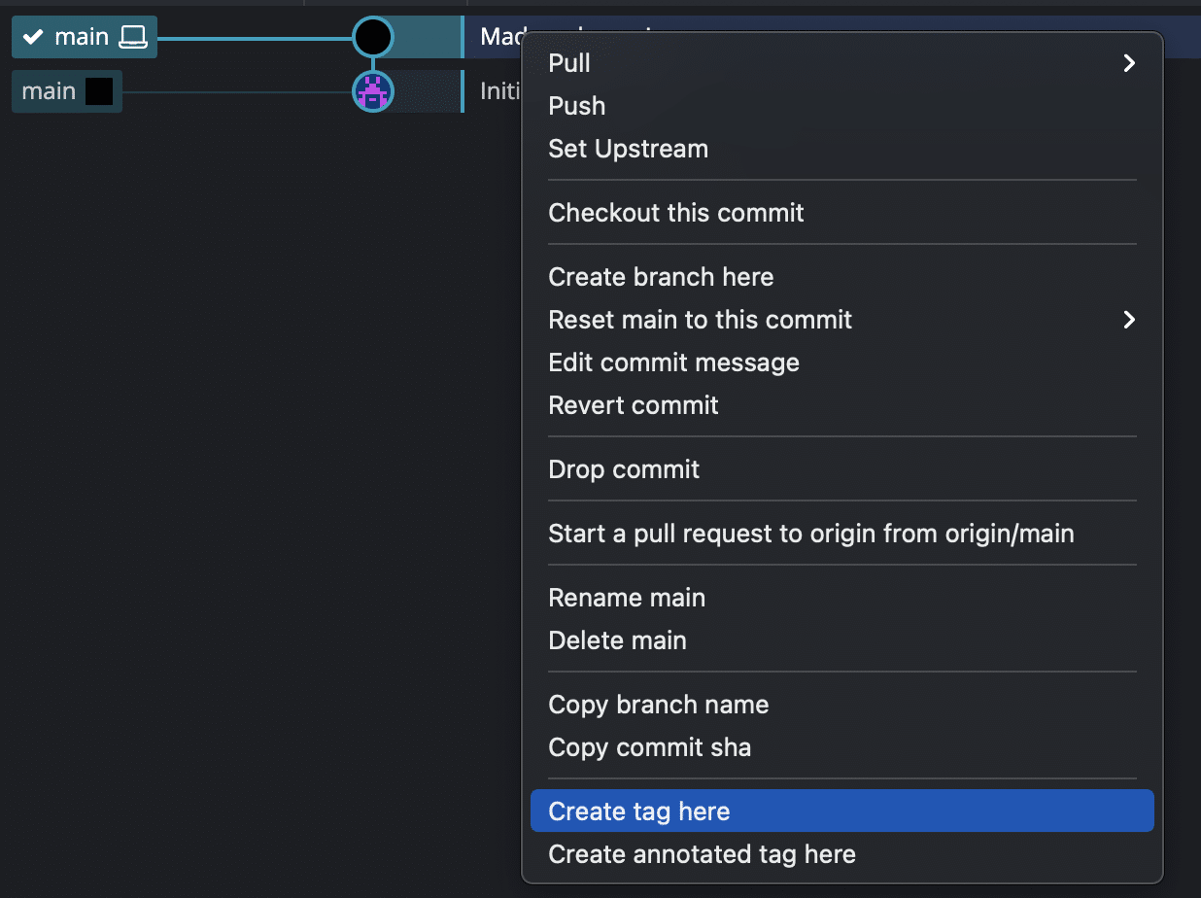The image size is (1201, 898).
Task: Choose Drop commit from menu
Action: 624,469
